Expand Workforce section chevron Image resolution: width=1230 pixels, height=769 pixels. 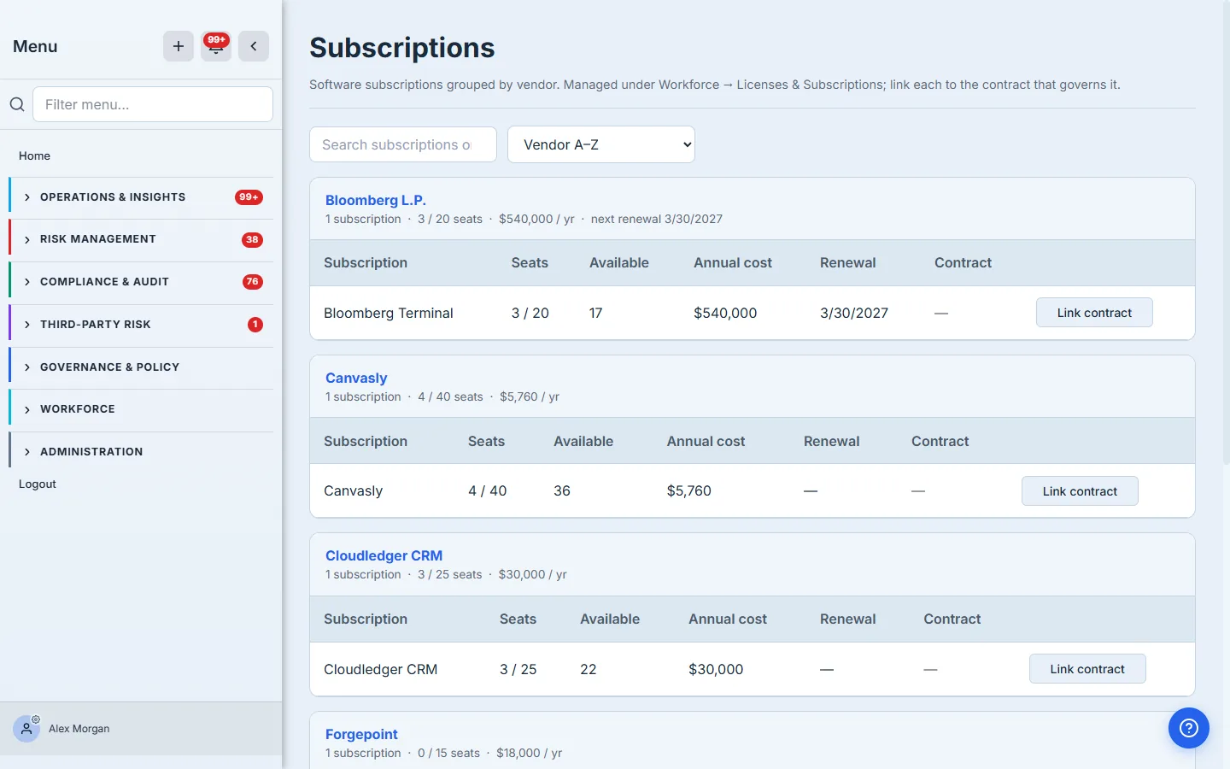click(x=27, y=410)
